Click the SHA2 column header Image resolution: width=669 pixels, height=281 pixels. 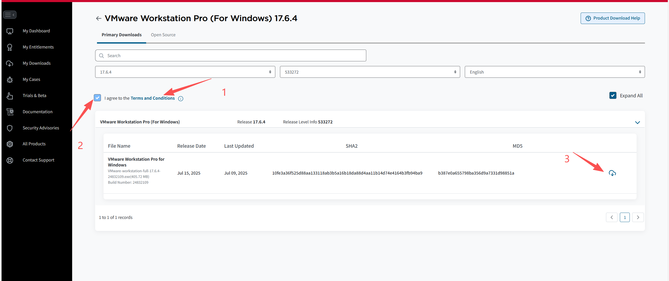coord(352,146)
